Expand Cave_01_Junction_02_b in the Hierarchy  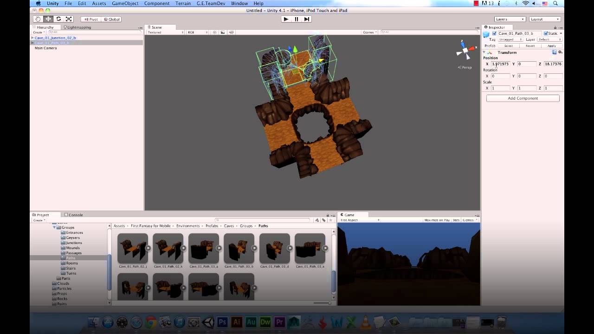[x=32, y=38]
